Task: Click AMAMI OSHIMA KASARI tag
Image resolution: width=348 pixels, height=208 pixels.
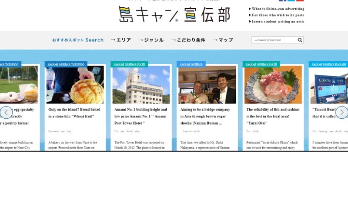Action: [328, 64]
